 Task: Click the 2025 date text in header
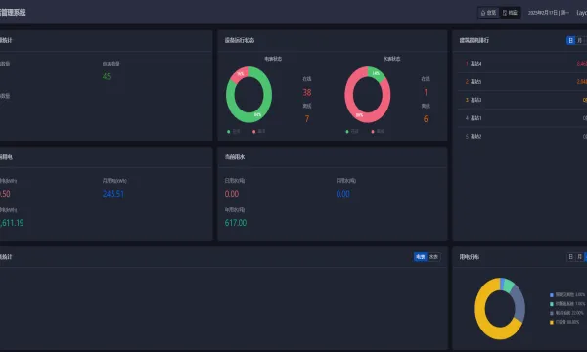549,13
